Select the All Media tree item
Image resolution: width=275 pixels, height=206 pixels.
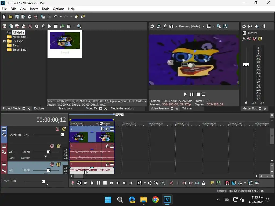click(18, 32)
